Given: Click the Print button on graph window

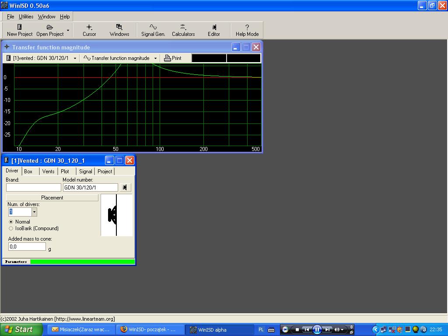Looking at the screenshot, I should (x=173, y=58).
